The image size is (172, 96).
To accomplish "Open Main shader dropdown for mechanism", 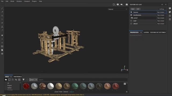I will click(161, 15).
